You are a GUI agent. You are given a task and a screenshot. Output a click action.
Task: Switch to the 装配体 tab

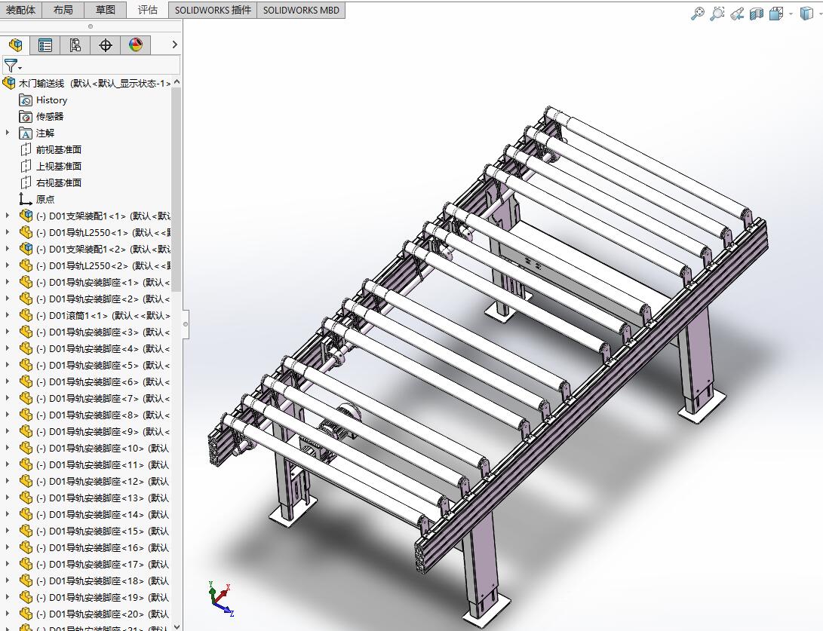(21, 10)
